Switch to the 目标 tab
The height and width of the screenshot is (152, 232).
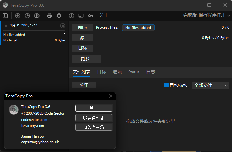click(102, 72)
